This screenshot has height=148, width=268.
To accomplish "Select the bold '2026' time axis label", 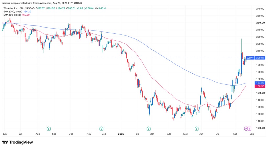I will tap(121, 134).
